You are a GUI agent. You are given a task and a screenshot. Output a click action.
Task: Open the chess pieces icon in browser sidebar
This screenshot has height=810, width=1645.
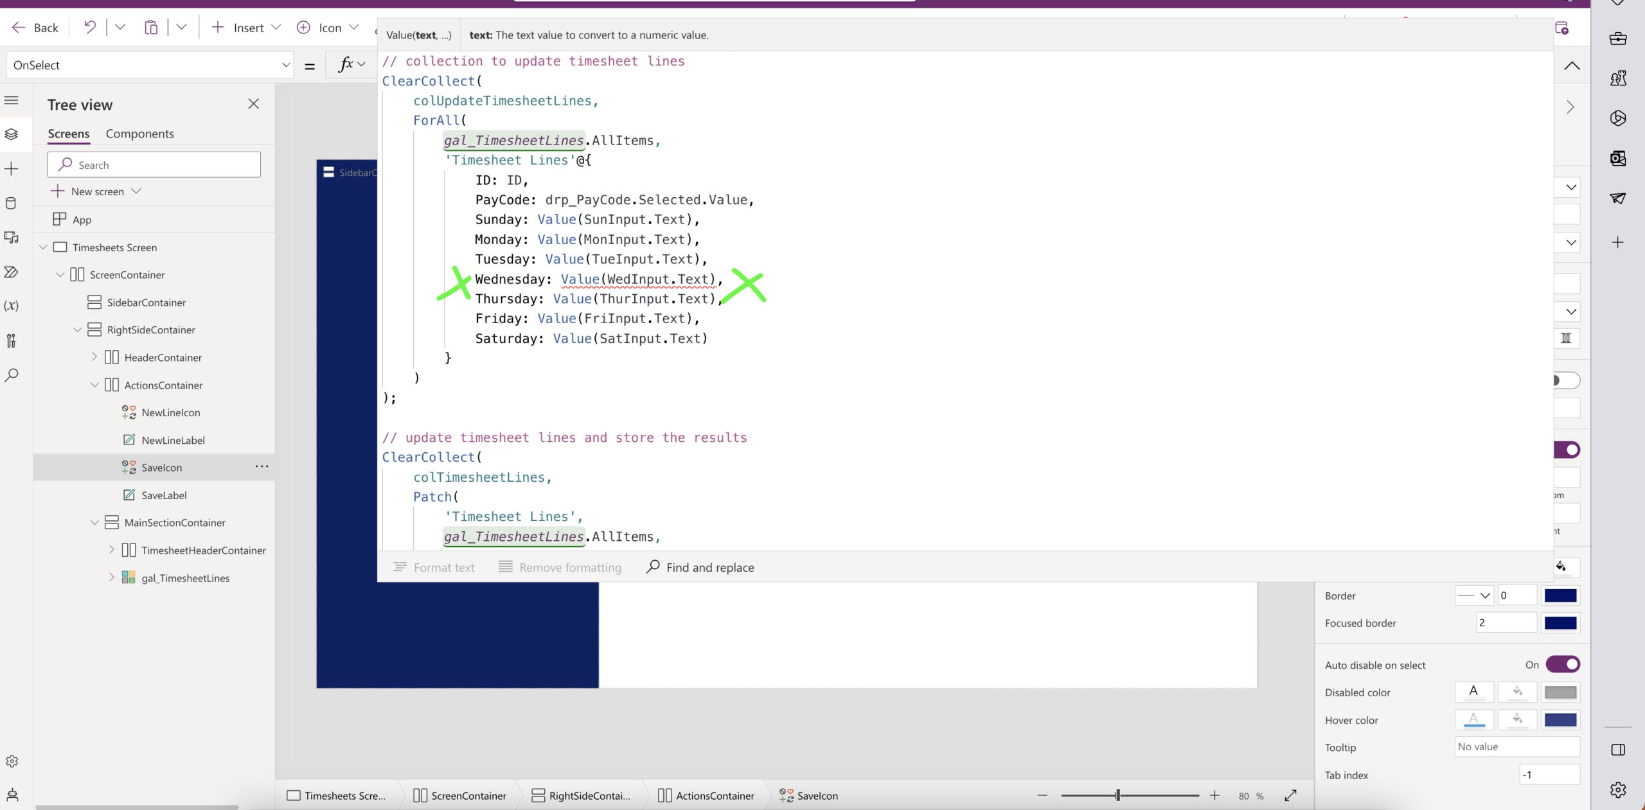(1618, 78)
